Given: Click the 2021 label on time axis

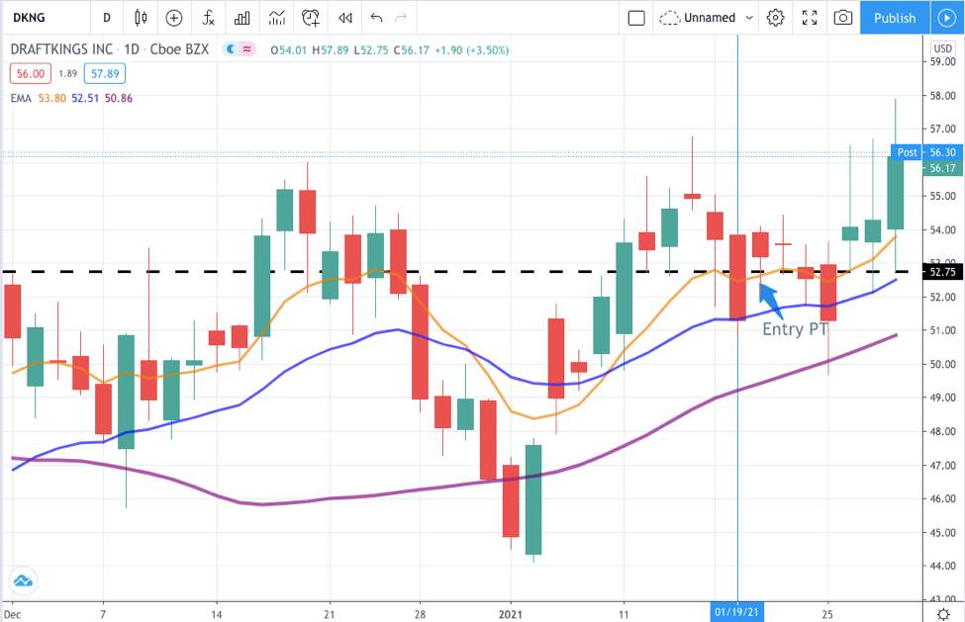Looking at the screenshot, I should tap(510, 614).
